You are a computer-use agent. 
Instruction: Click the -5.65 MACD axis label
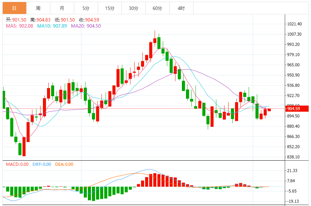(292, 191)
